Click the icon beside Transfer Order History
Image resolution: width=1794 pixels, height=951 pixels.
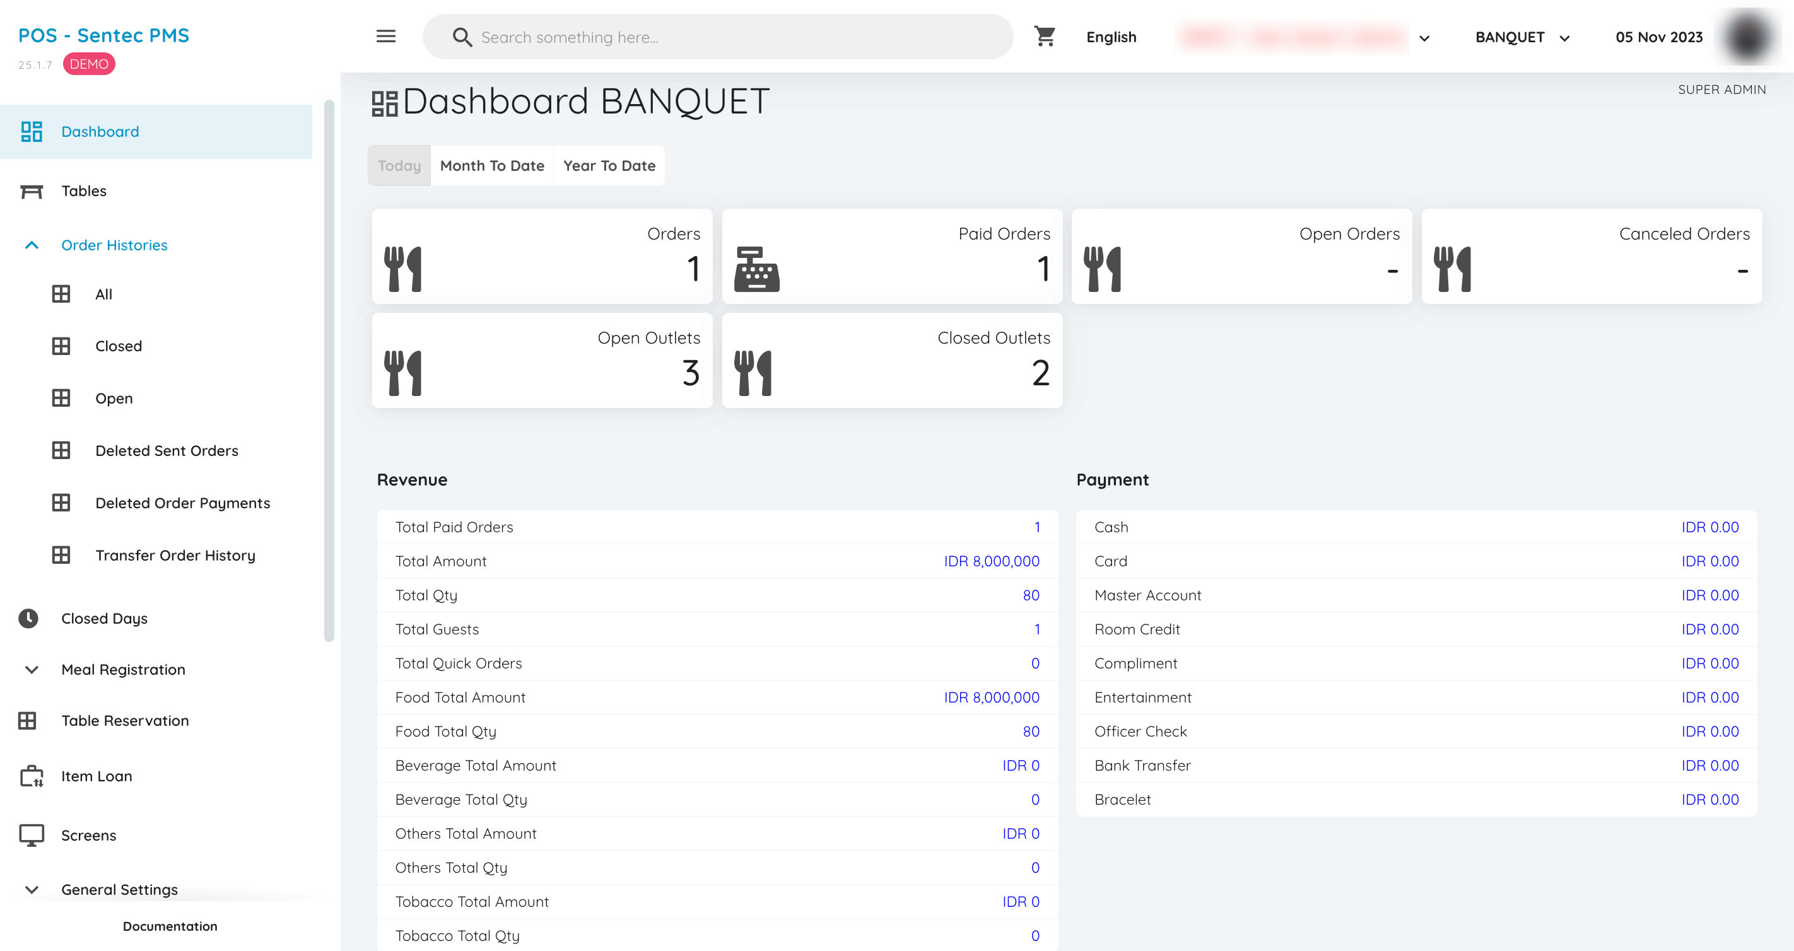point(61,555)
